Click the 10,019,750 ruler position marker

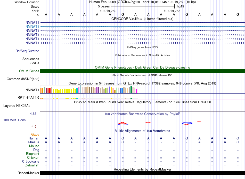coord(108,11)
